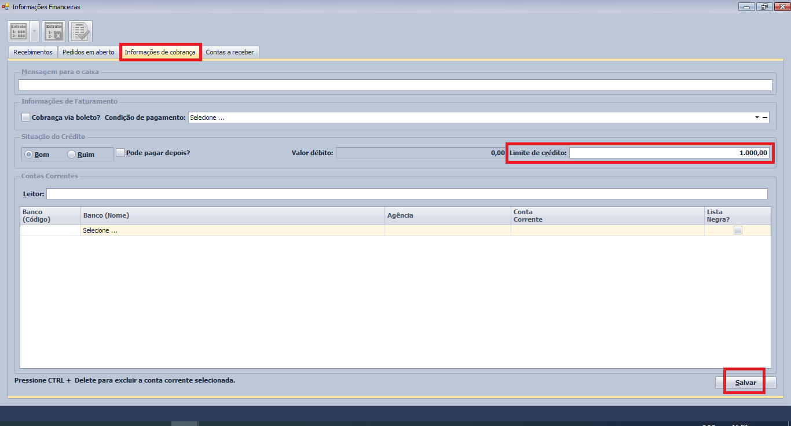Toggle Pode pagar depois checkbox
The height and width of the screenshot is (426, 791).
click(x=120, y=153)
